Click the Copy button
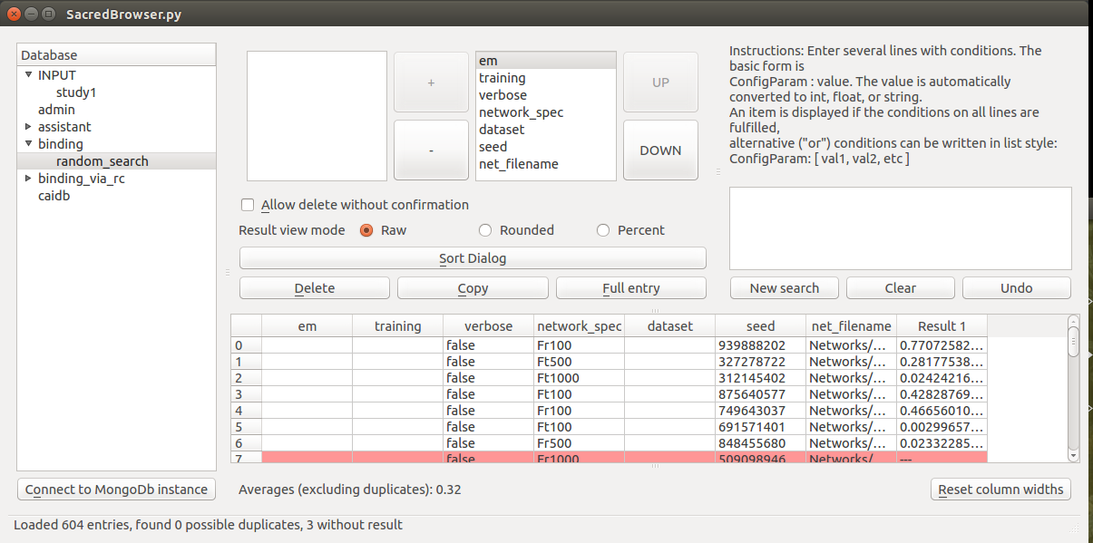This screenshot has width=1093, height=543. click(x=473, y=288)
